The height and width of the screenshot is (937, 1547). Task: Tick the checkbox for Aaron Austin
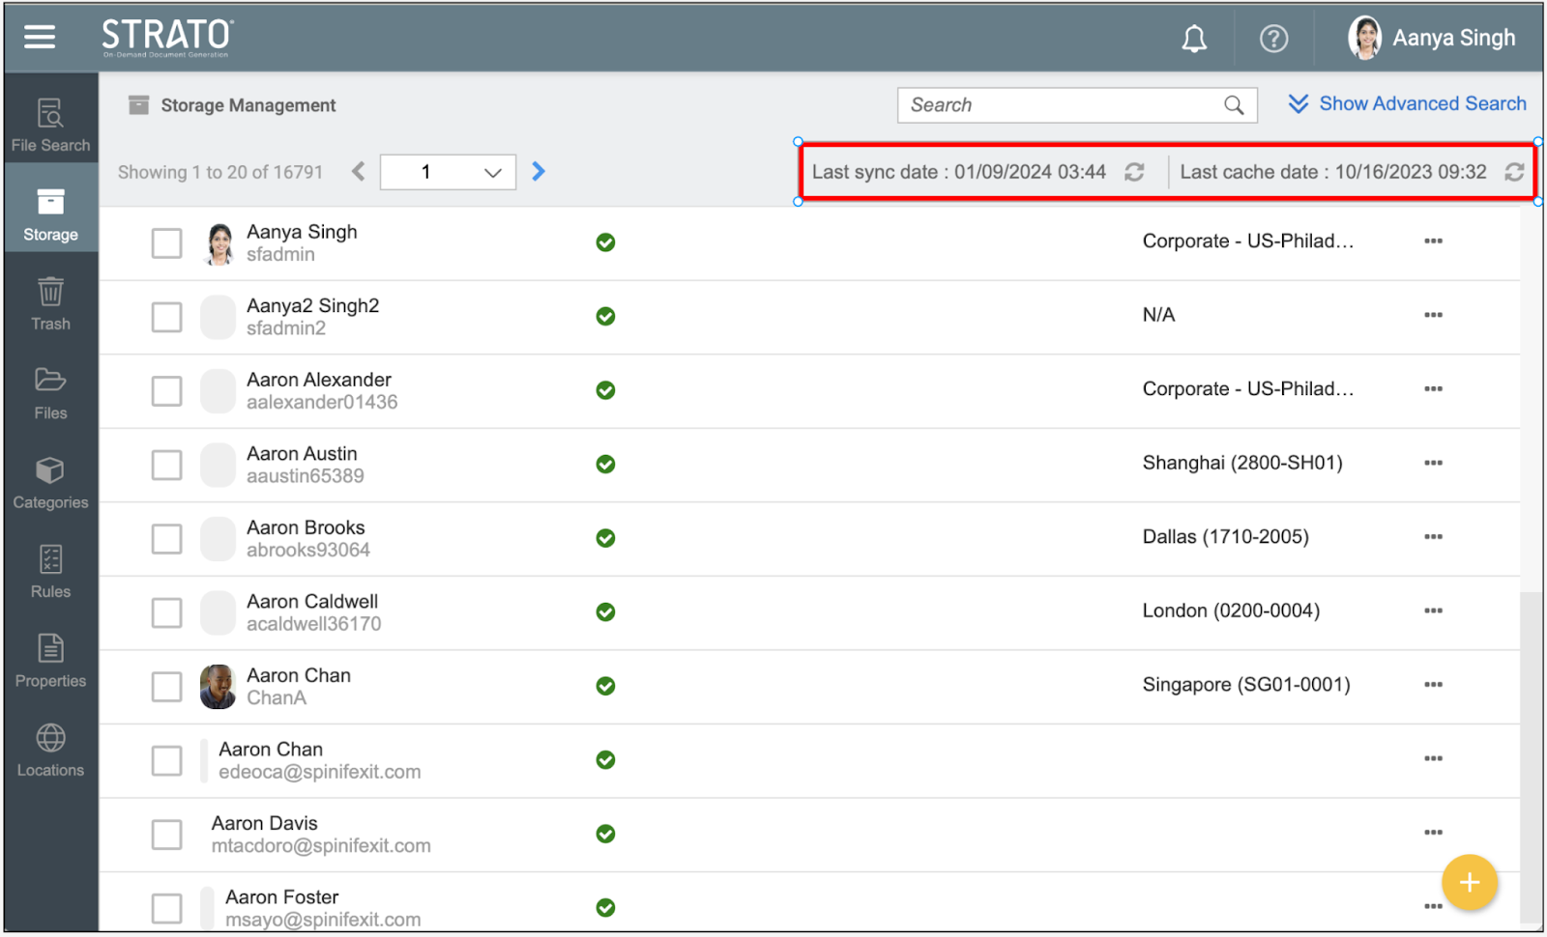point(166,465)
